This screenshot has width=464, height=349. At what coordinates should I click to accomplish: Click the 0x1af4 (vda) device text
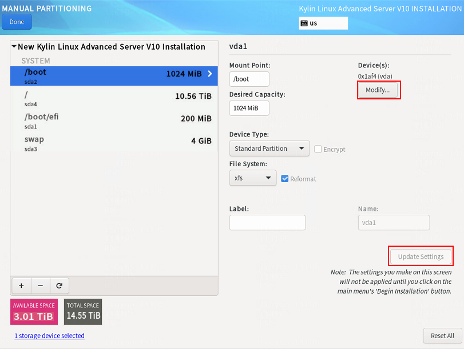(x=375, y=76)
